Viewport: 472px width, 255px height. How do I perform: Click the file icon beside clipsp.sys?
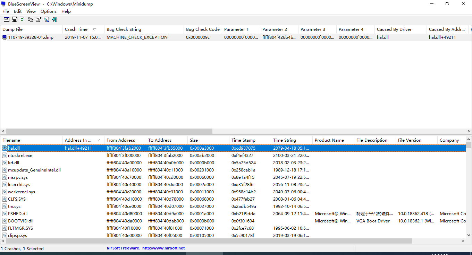pos(5,235)
